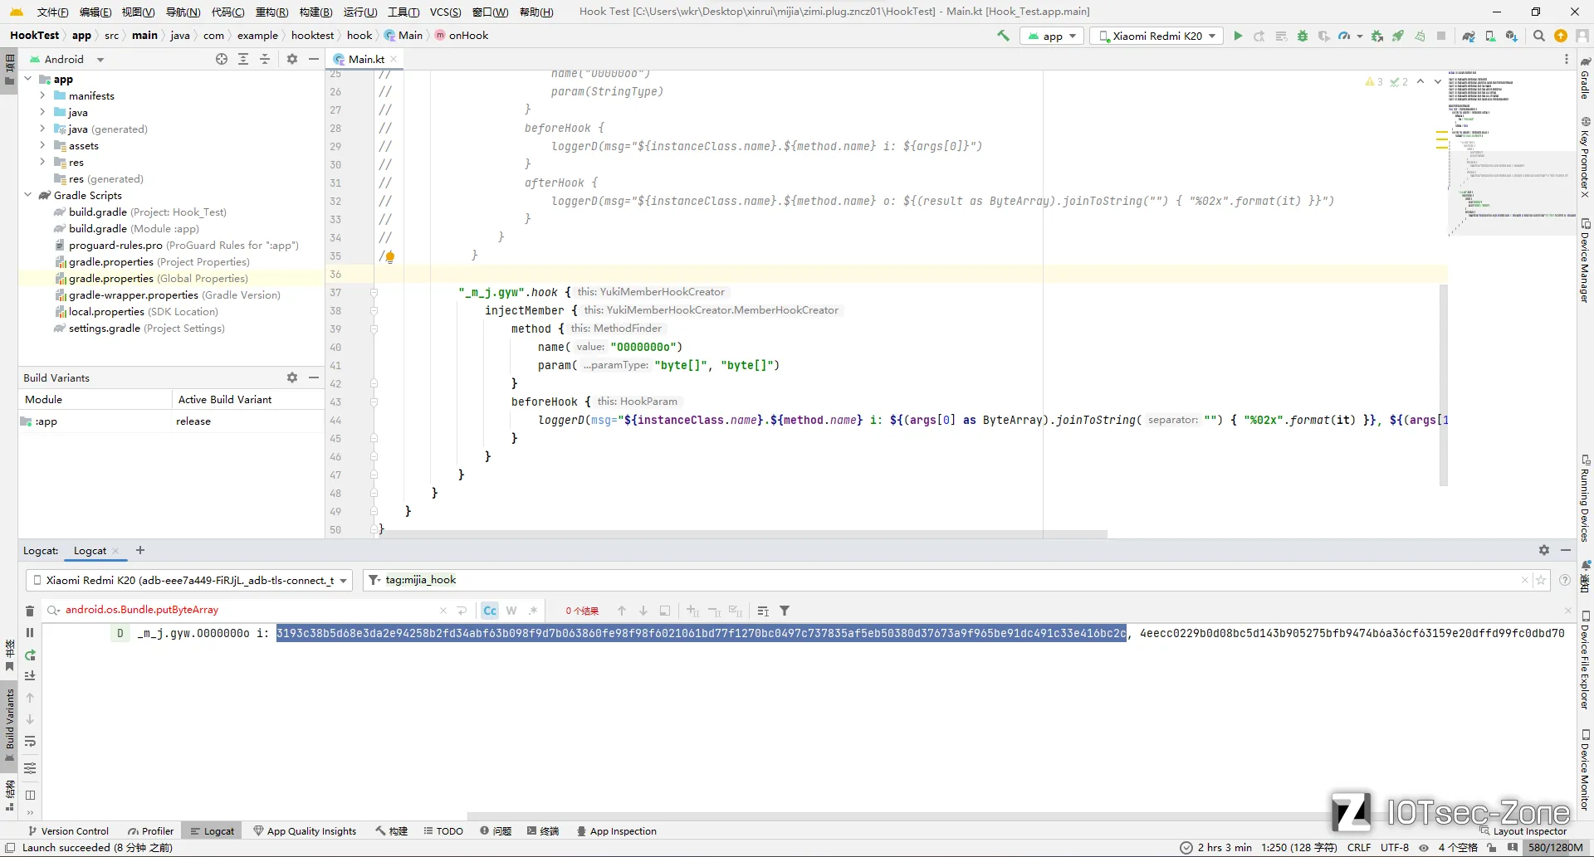Expand the manifests folder

(42, 95)
